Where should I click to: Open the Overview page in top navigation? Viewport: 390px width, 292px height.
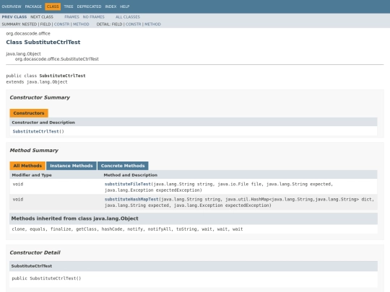[x=12, y=6]
